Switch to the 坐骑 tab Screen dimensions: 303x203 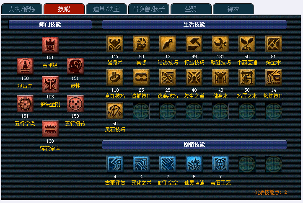click(191, 9)
